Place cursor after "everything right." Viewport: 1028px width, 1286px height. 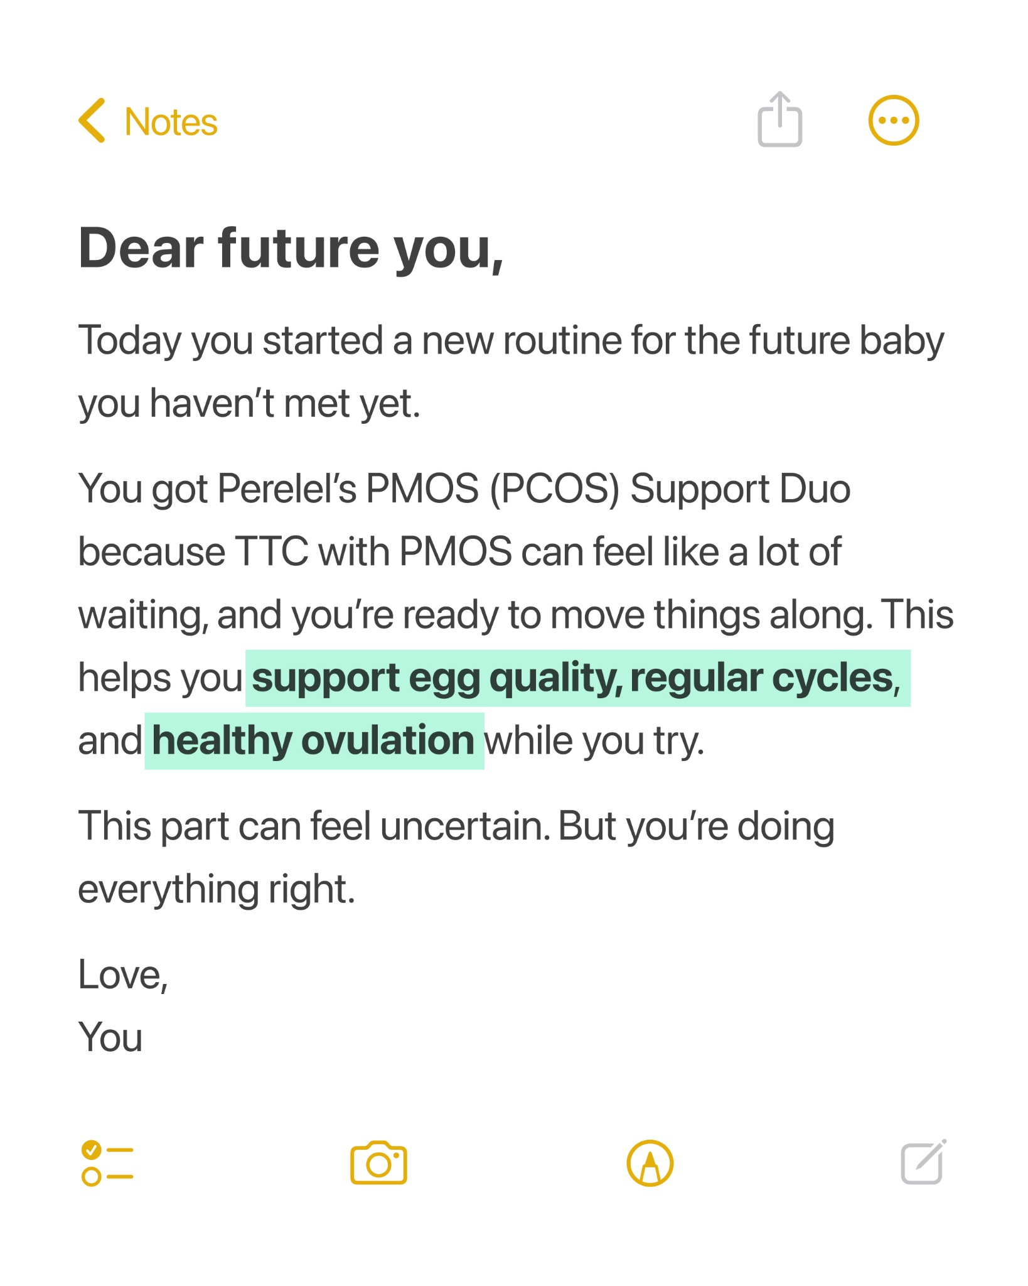click(x=356, y=890)
